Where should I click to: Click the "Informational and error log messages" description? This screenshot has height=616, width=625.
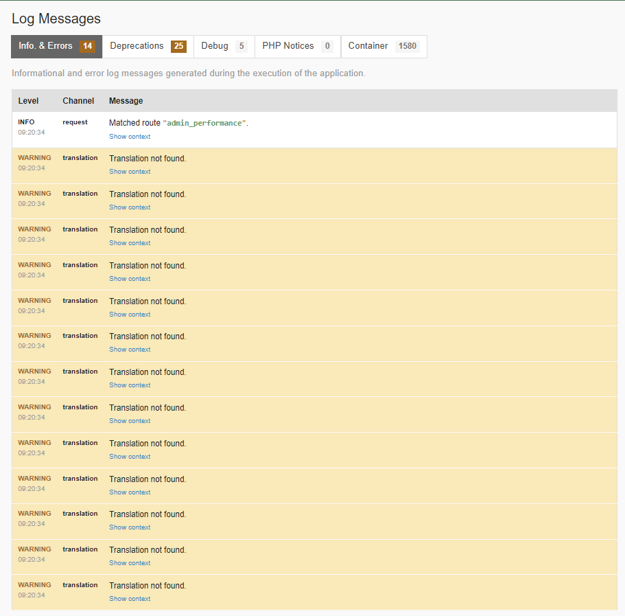pos(189,73)
